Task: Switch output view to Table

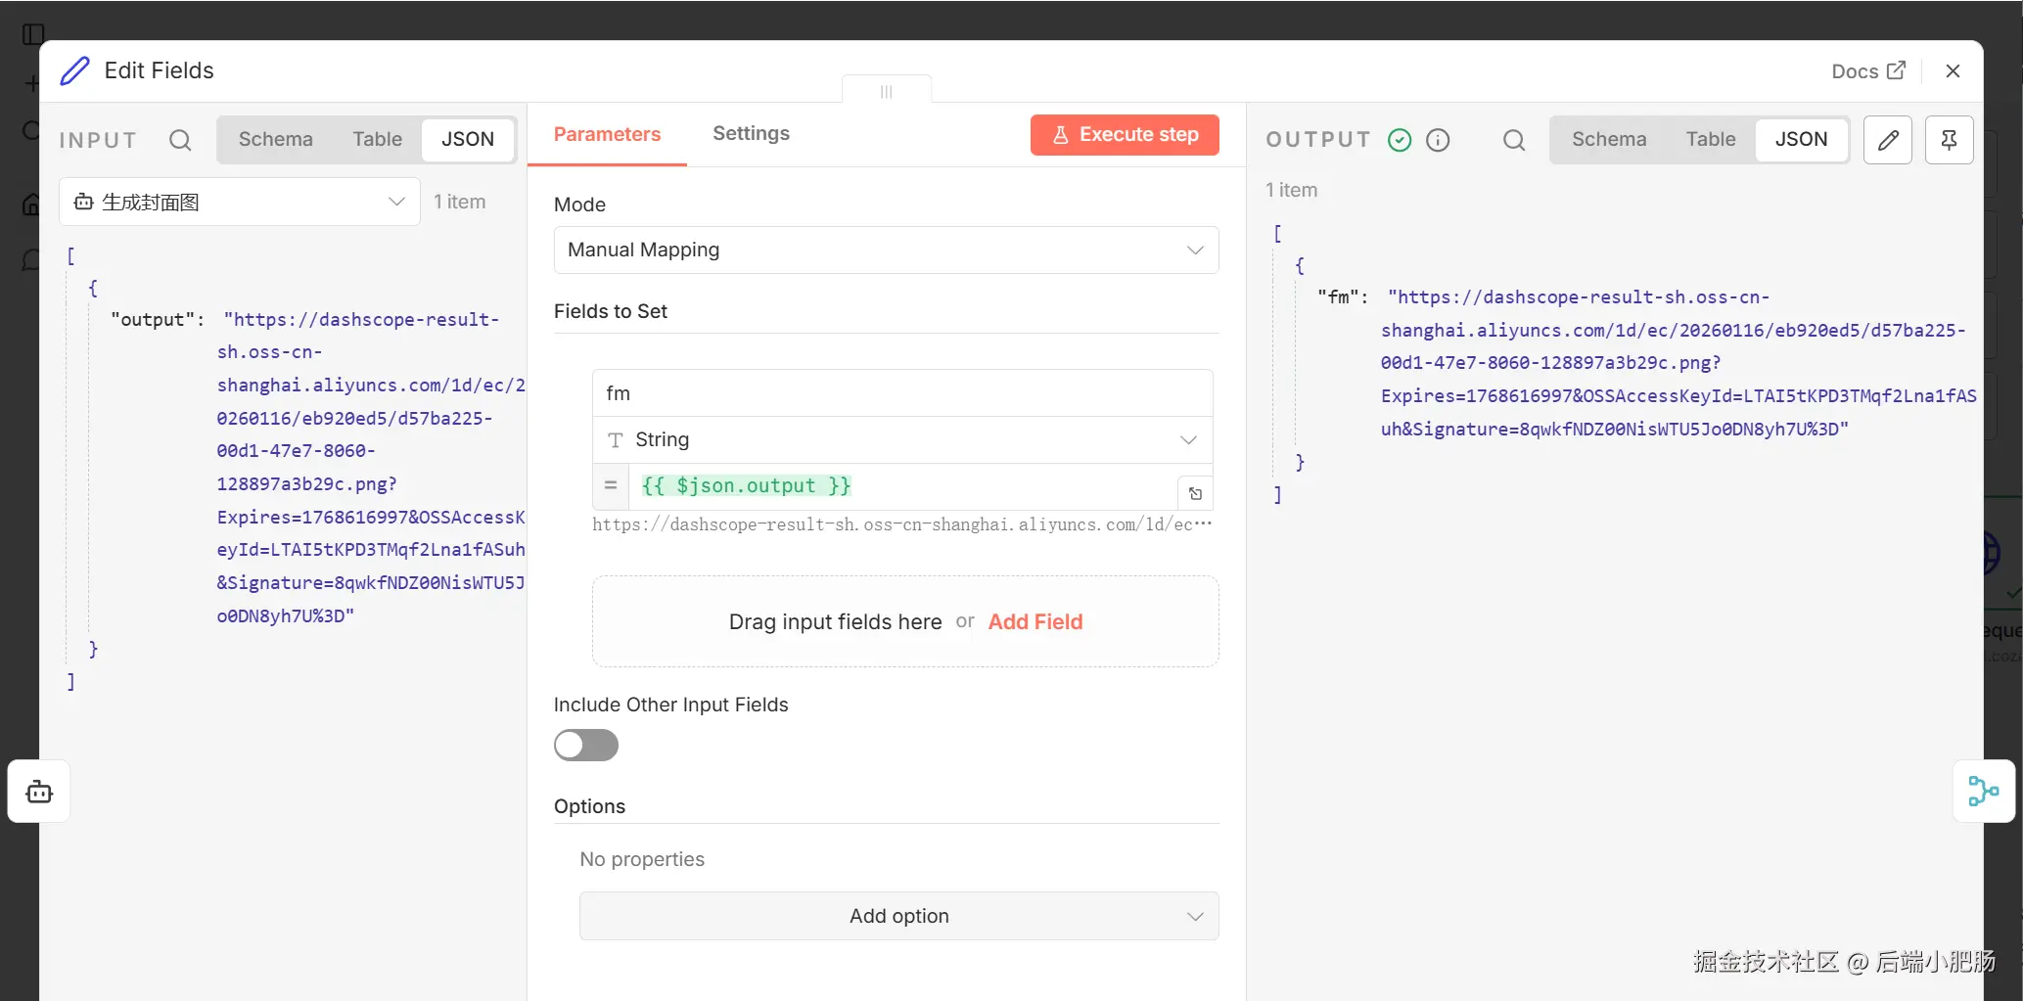Action: click(1710, 139)
